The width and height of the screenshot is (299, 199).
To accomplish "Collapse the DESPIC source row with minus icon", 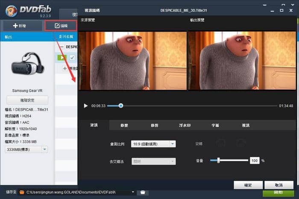I will click(x=62, y=47).
